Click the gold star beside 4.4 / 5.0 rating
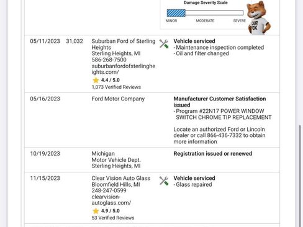This screenshot has width=303, height=227. pyautogui.click(x=96, y=80)
